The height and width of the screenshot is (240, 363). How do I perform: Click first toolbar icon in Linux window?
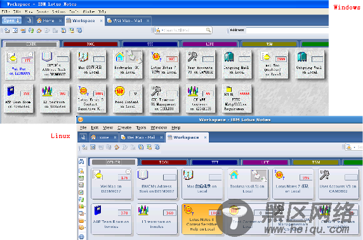coord(84,147)
